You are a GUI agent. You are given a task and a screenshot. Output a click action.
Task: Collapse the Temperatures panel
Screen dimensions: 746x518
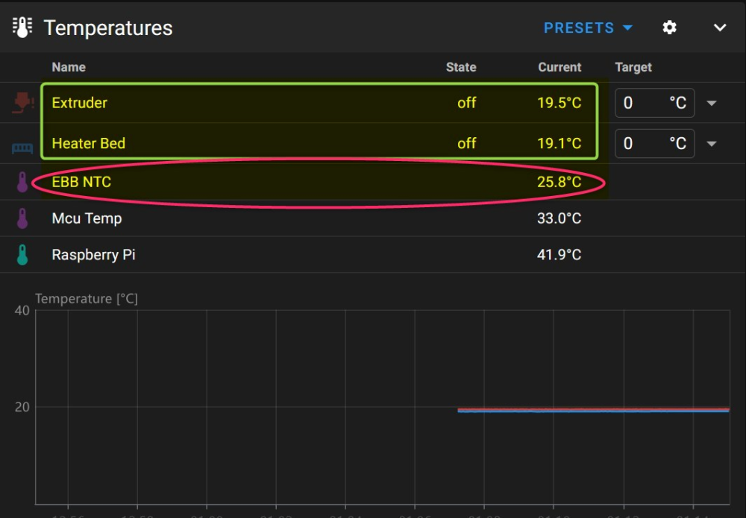720,28
